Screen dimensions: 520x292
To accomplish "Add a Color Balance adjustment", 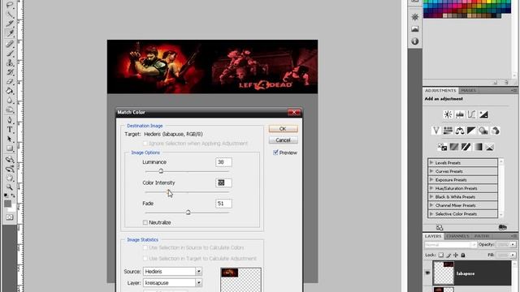I will click(x=460, y=131).
